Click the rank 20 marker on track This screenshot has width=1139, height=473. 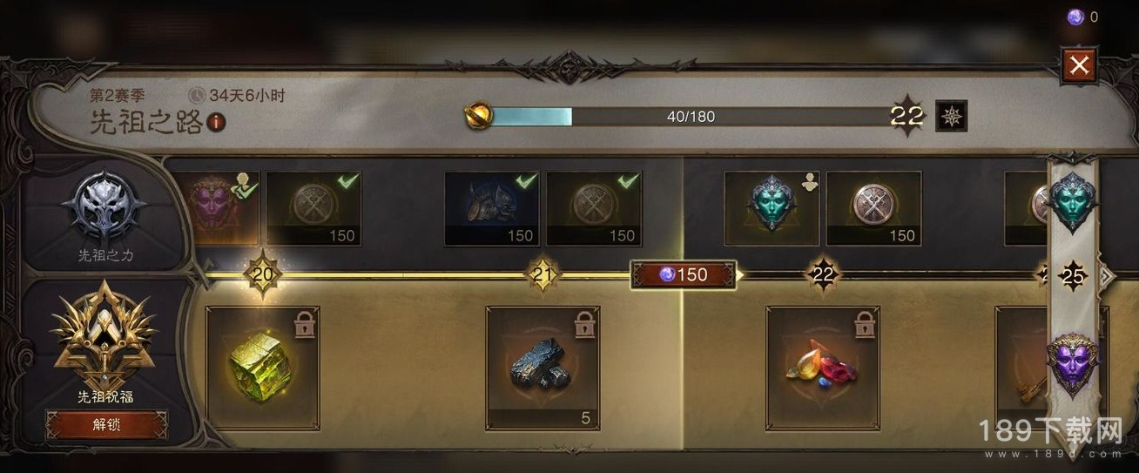tap(262, 275)
